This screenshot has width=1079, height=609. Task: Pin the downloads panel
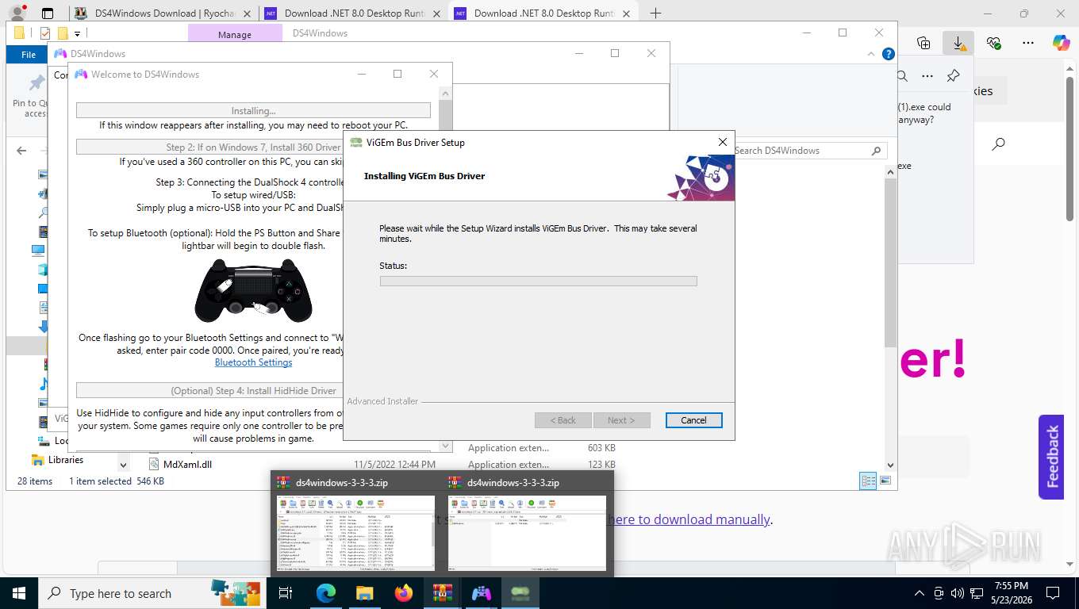pos(953,76)
